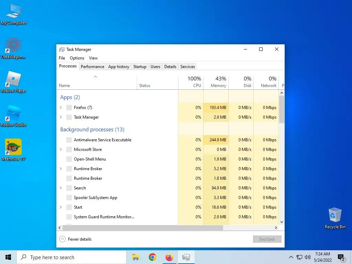Image resolution: width=352 pixels, height=264 pixels.
Task: Click the Antimalware Service Executable icon
Action: pos(69,140)
